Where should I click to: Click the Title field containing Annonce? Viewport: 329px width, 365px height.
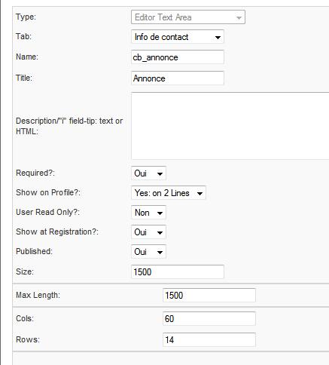(178, 78)
